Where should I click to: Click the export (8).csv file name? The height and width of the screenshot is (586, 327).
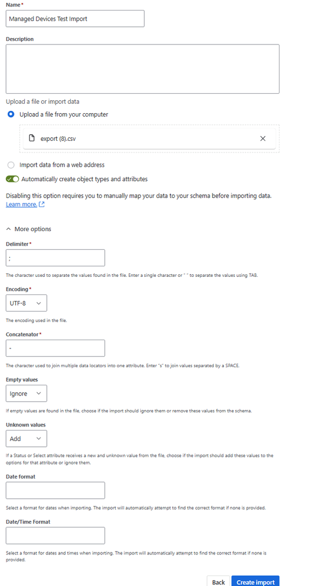click(x=59, y=138)
